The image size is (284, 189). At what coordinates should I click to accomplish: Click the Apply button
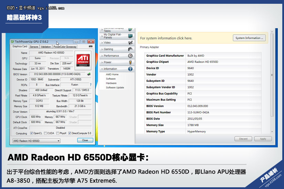[263, 139]
